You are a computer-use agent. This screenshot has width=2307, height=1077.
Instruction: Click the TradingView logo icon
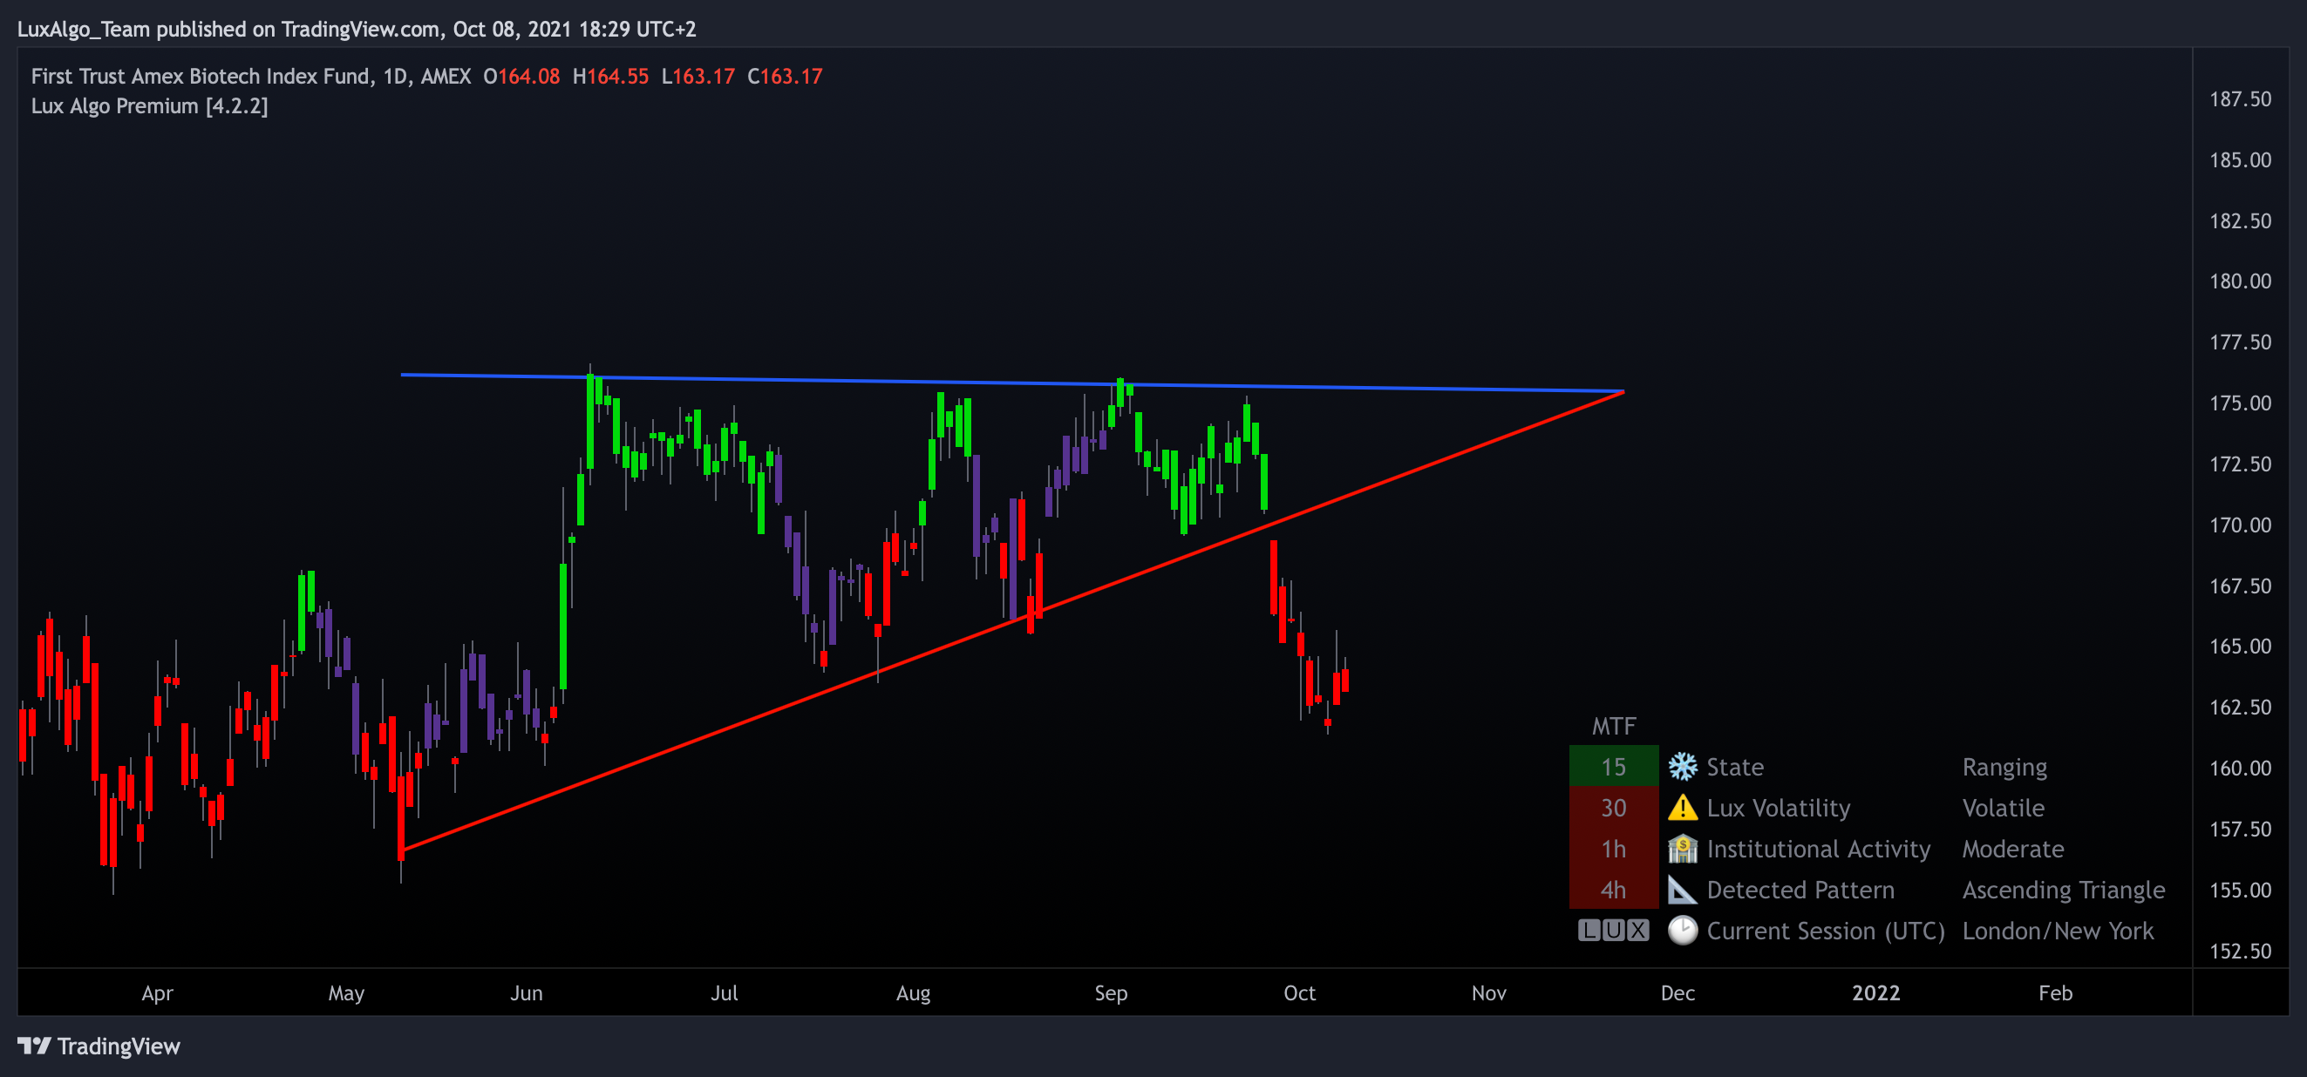pos(34,1046)
